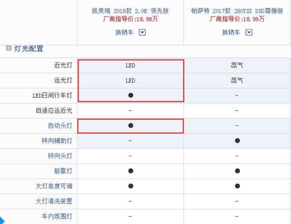Open 换辆车 dropdown for 凯美瑞
291x224 pixels.
[142, 32]
